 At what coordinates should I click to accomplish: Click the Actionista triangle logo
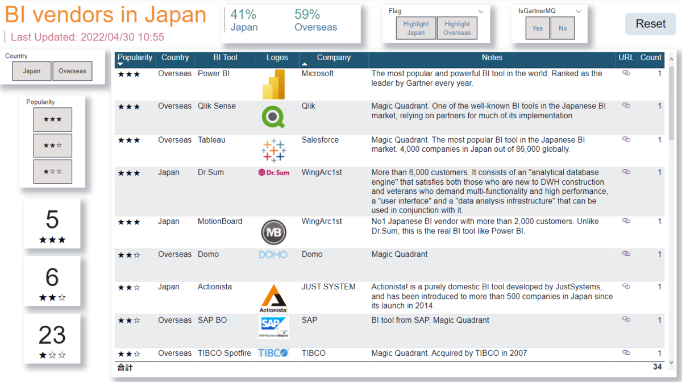coord(273,298)
